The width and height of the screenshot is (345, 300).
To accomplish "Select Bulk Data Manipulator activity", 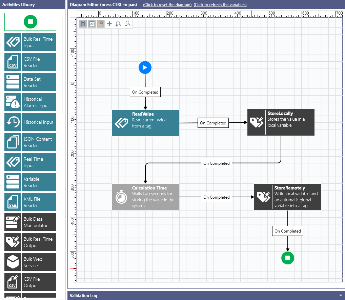I will (x=31, y=222).
